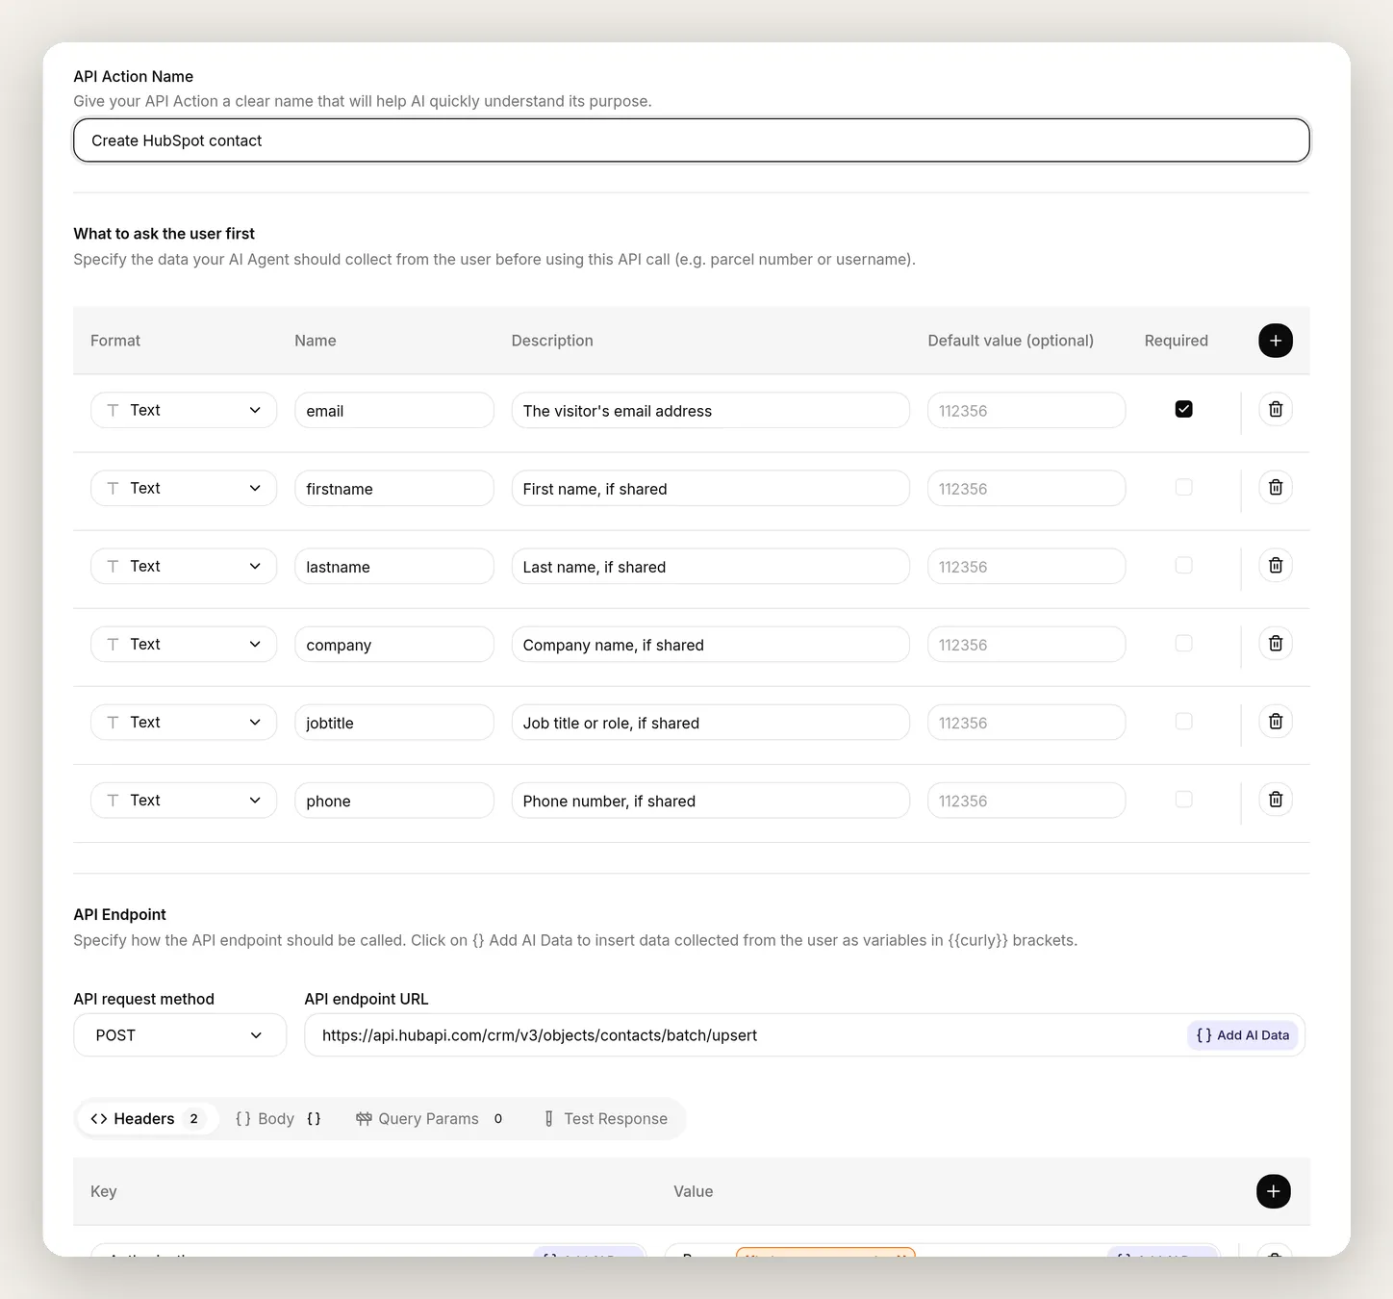Edit the email name field
This screenshot has height=1299, width=1393.
[x=394, y=411]
